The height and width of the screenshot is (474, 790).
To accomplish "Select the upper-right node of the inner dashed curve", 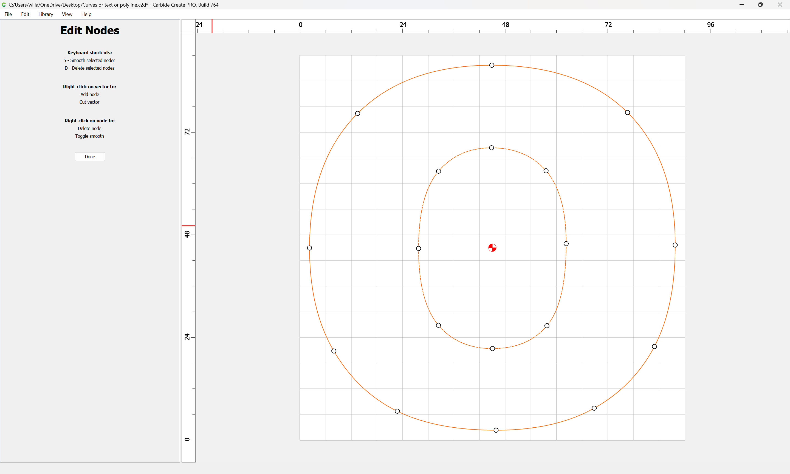I will click(x=546, y=171).
